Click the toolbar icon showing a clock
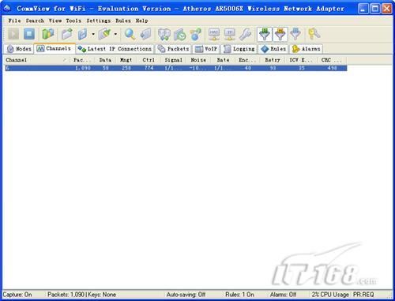Image resolution: width=395 pixels, height=301 pixels. pos(180,34)
